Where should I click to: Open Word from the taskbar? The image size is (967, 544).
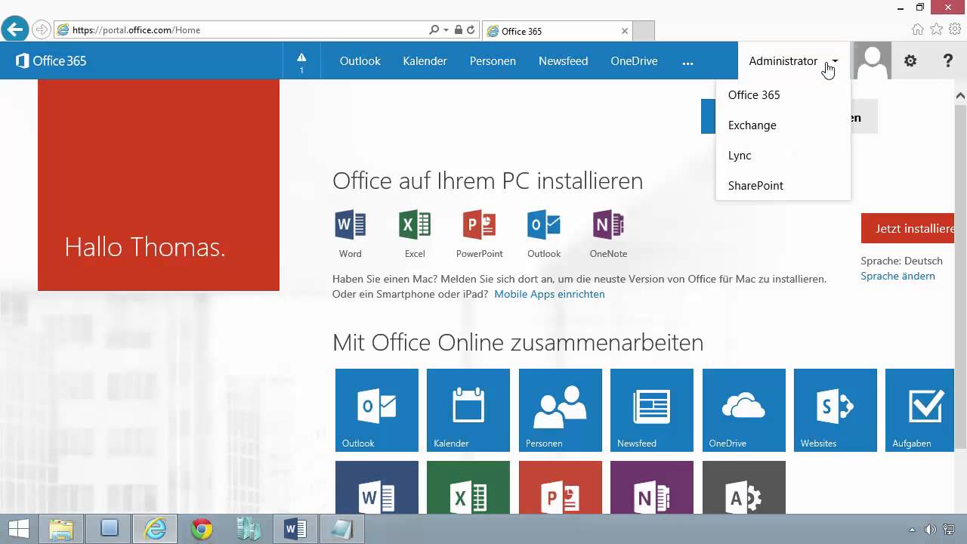(x=295, y=530)
